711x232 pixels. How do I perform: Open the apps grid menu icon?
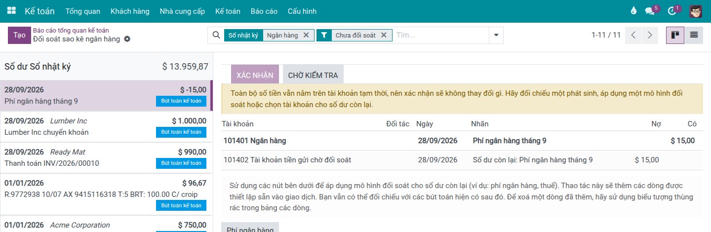coord(11,11)
